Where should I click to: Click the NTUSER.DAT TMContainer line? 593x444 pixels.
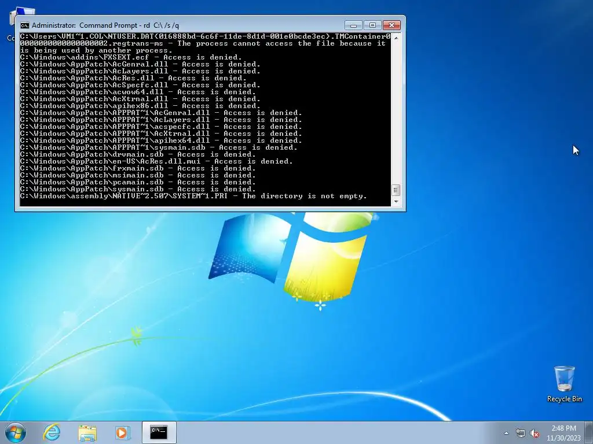pyautogui.click(x=206, y=43)
